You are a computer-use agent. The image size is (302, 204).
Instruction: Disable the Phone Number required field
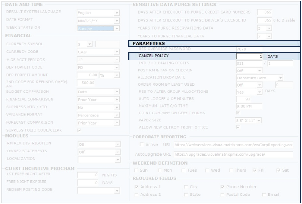[x=223, y=187]
